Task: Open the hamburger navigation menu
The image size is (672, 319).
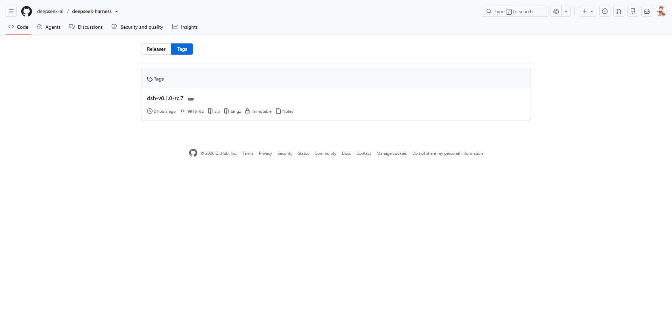Action: click(11, 11)
